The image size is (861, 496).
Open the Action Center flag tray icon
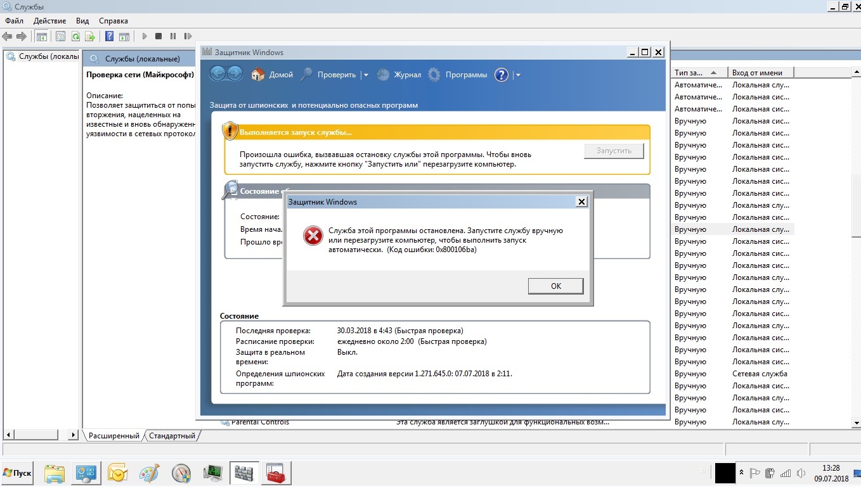pos(754,473)
